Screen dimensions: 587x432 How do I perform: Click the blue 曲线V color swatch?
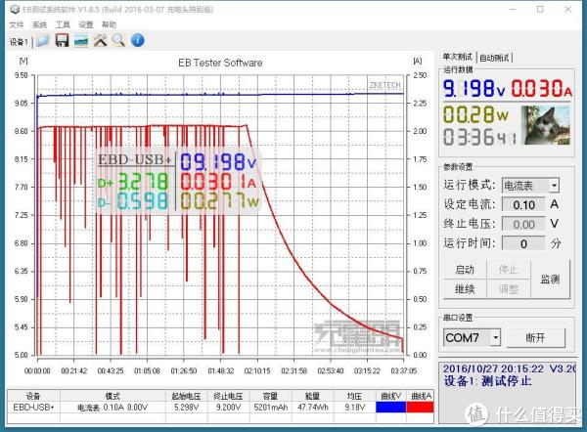(x=390, y=407)
